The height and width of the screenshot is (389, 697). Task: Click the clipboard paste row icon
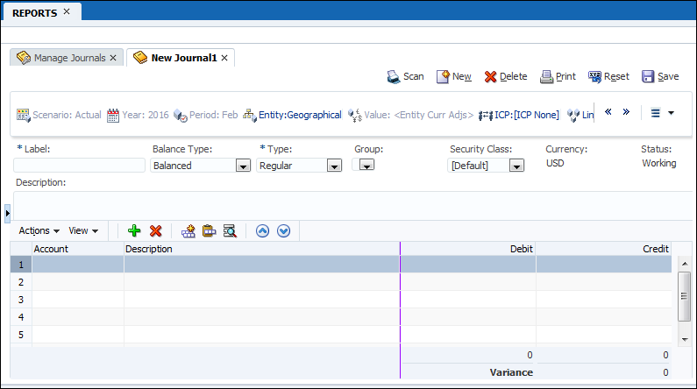click(209, 231)
